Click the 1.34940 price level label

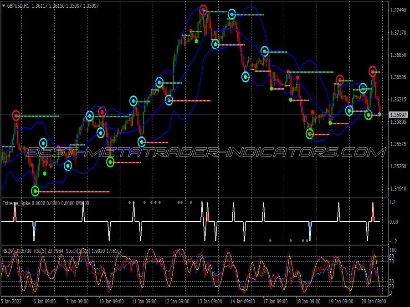tap(398, 188)
